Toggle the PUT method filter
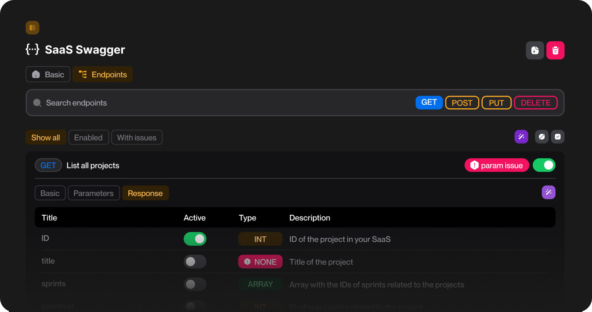592x312 pixels. coord(496,103)
